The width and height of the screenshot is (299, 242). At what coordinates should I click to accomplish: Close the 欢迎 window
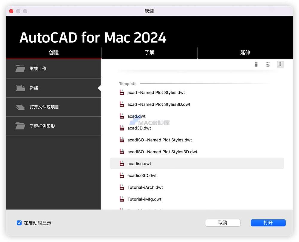click(x=11, y=11)
